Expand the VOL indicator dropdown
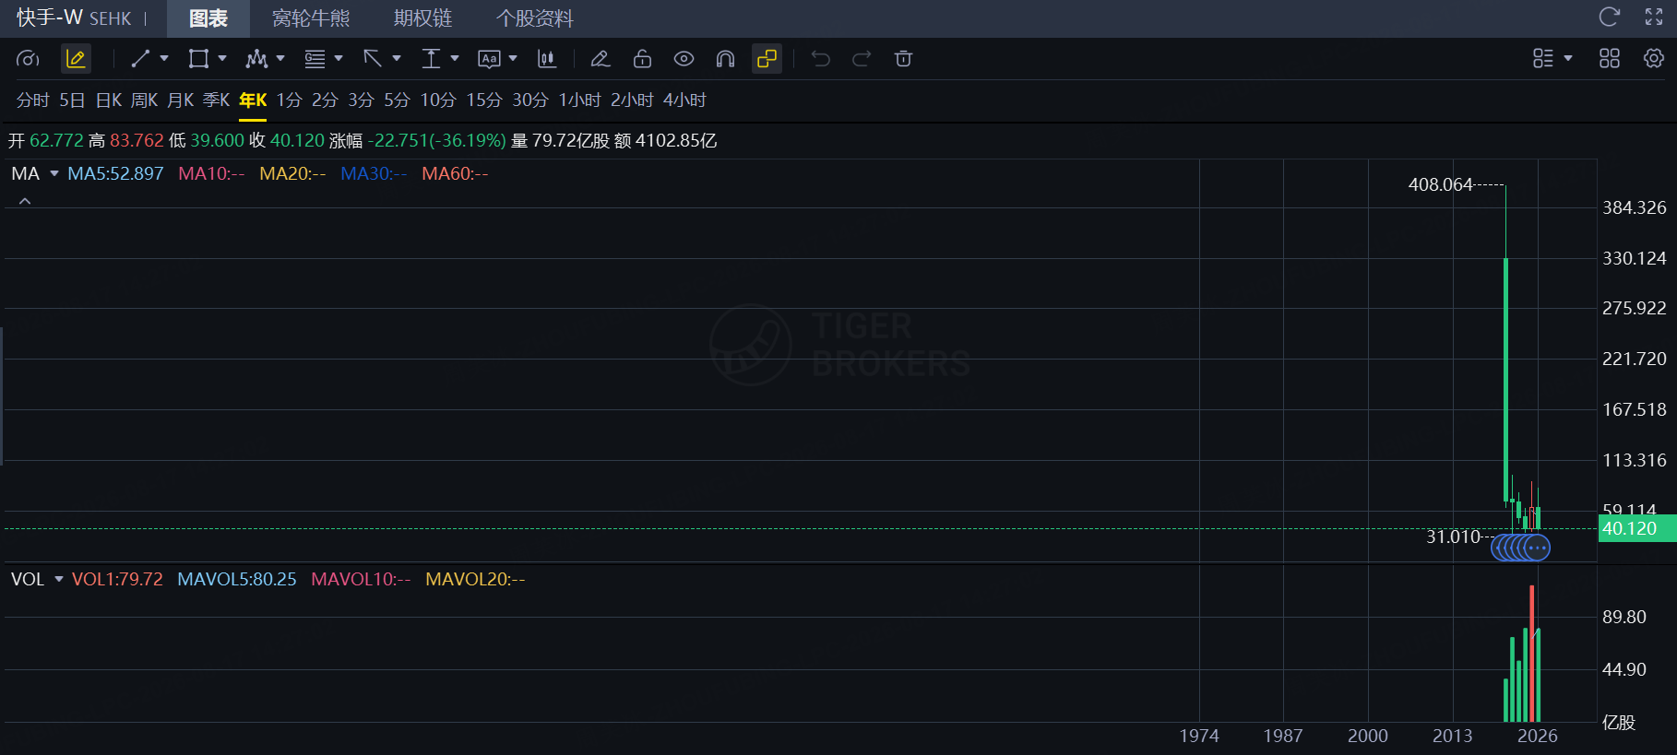This screenshot has width=1677, height=755. click(59, 579)
